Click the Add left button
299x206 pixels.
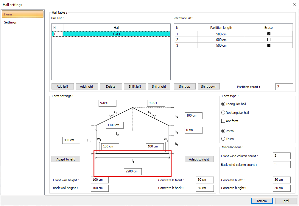coord(63,87)
